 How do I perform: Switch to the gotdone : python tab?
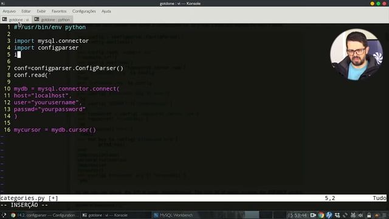[x=52, y=19]
